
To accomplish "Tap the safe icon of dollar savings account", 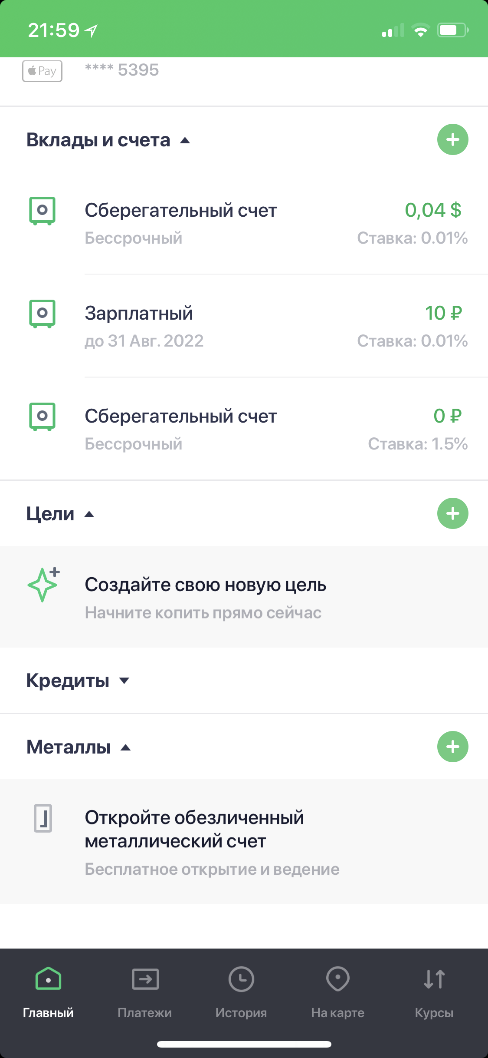I will coord(42,211).
